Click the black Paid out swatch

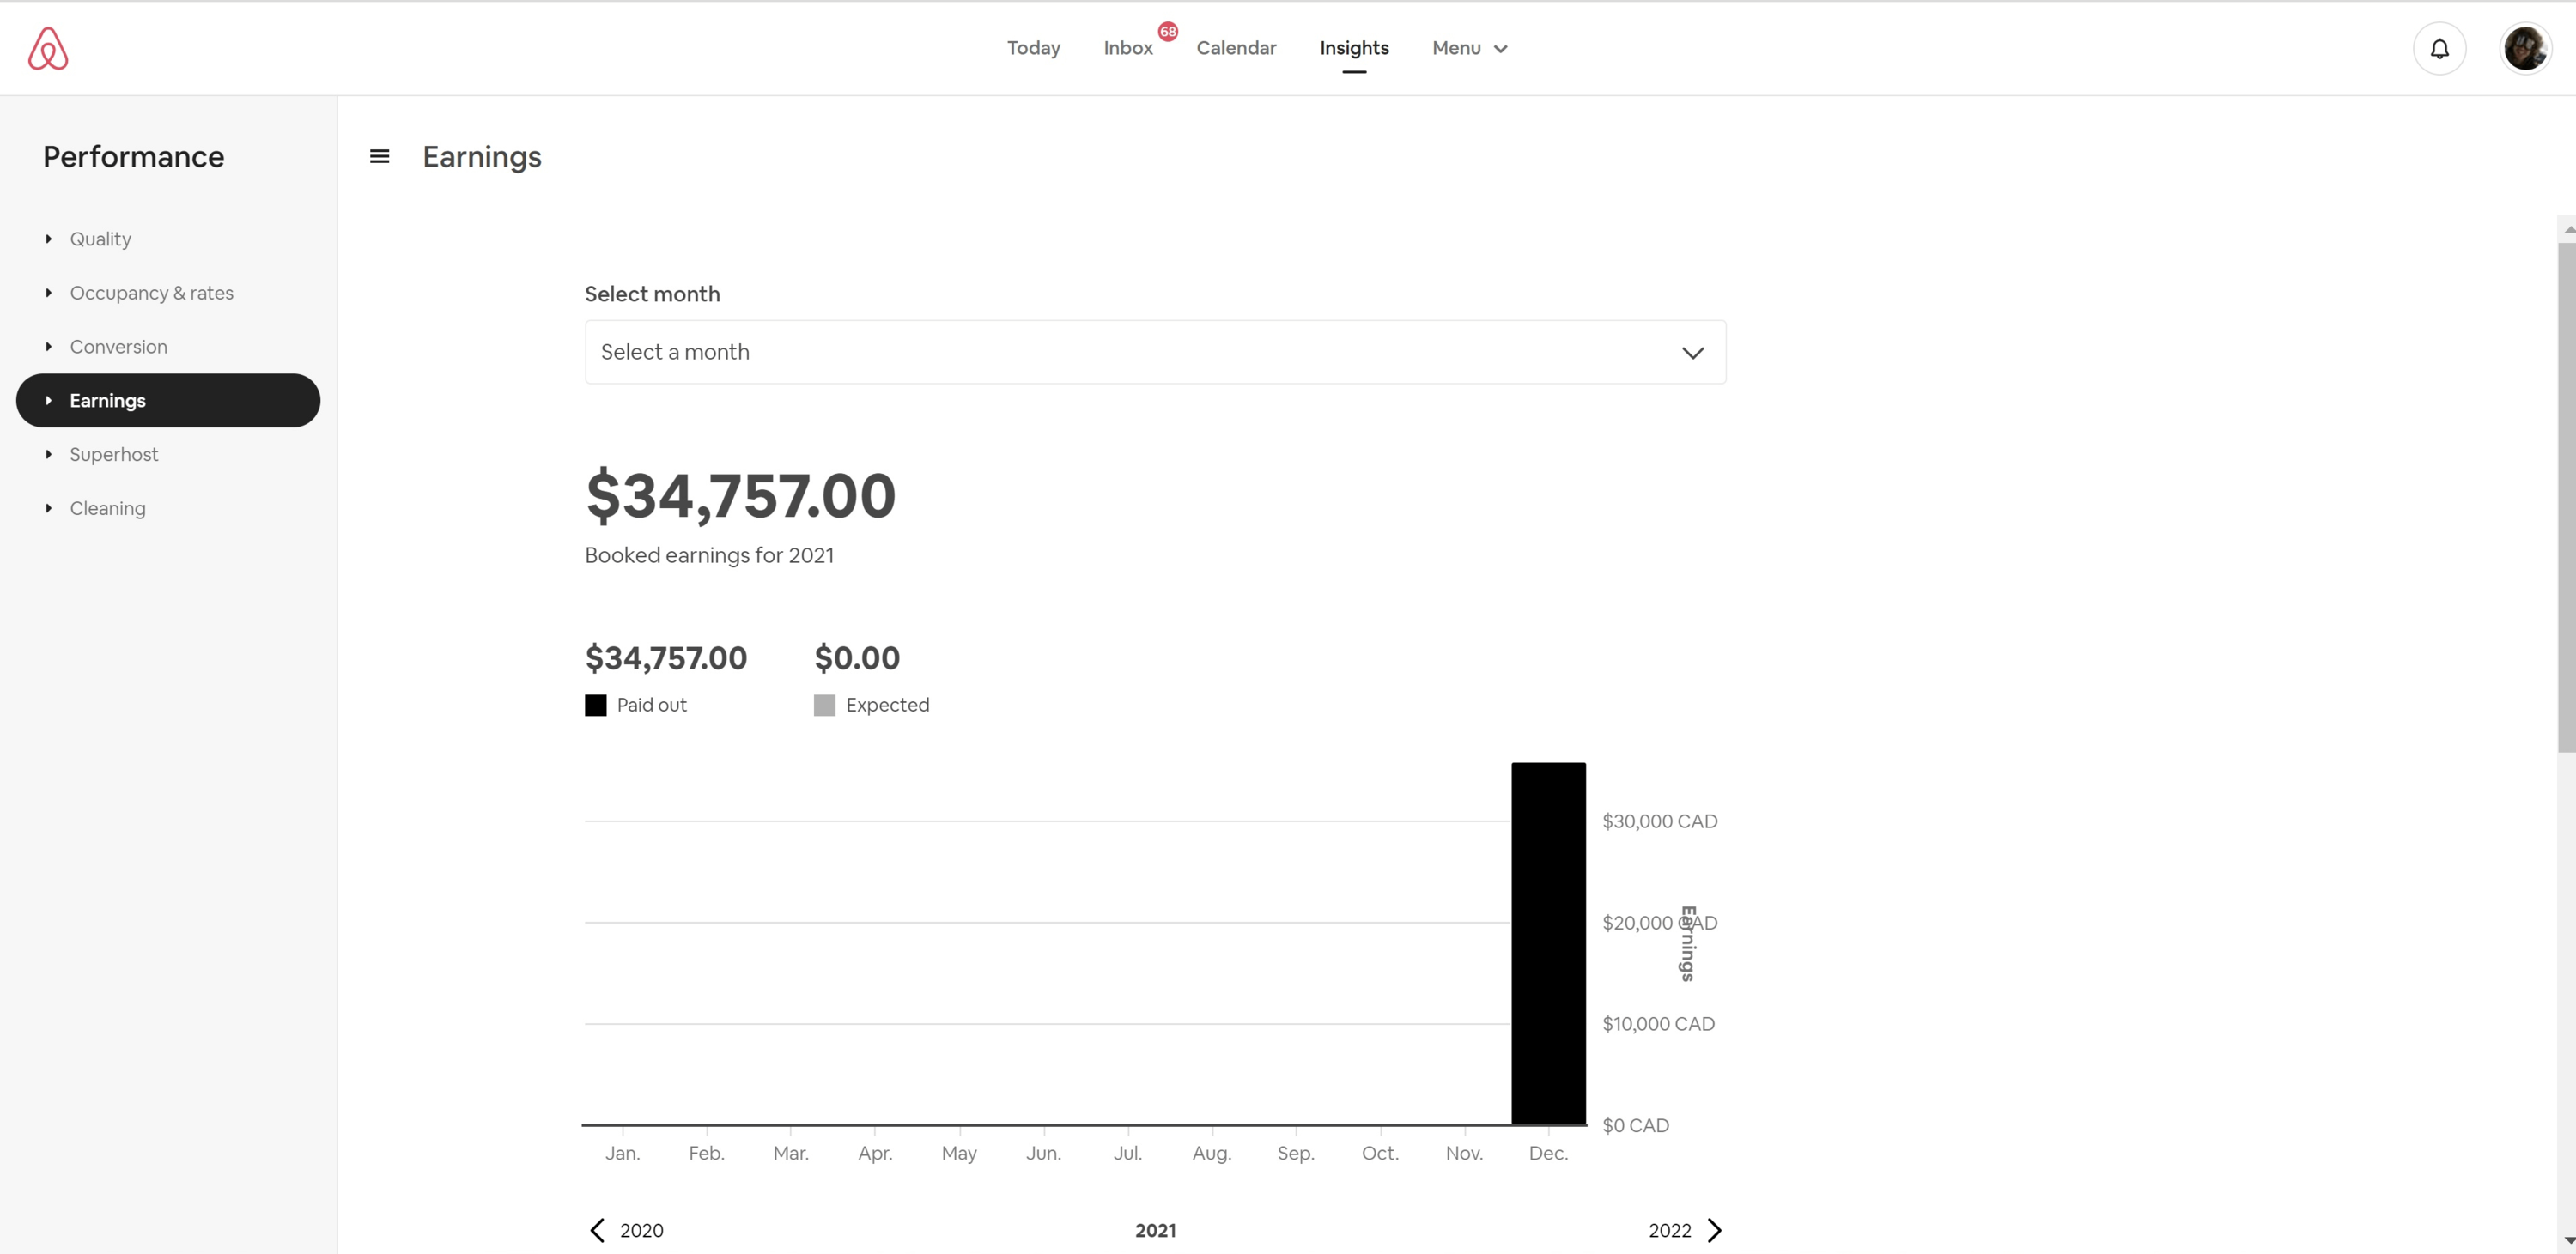(x=595, y=706)
